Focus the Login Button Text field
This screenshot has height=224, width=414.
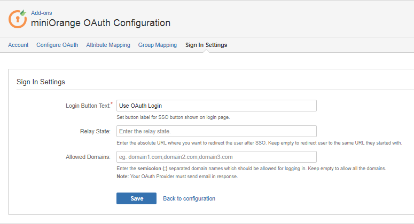216,106
